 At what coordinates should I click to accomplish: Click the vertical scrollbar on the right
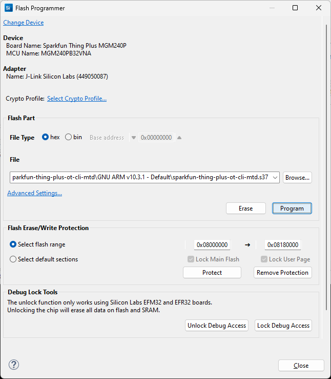326,164
